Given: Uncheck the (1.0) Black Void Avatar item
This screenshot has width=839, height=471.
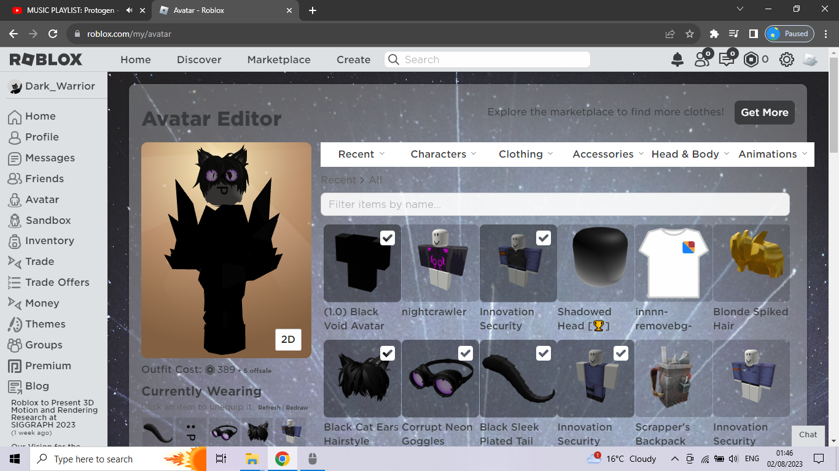Looking at the screenshot, I should coord(388,238).
